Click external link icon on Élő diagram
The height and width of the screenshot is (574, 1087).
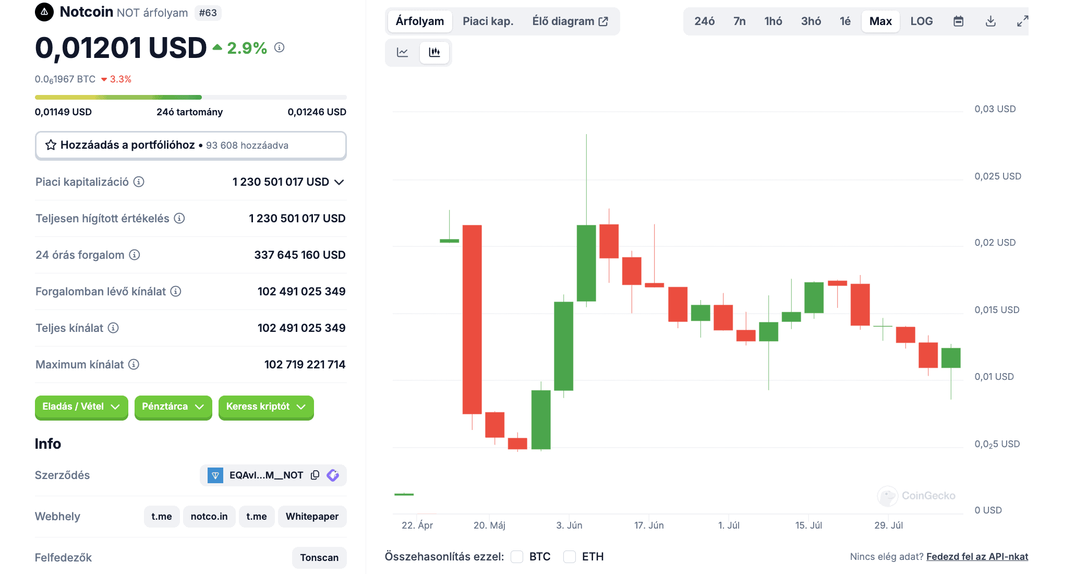tap(603, 21)
